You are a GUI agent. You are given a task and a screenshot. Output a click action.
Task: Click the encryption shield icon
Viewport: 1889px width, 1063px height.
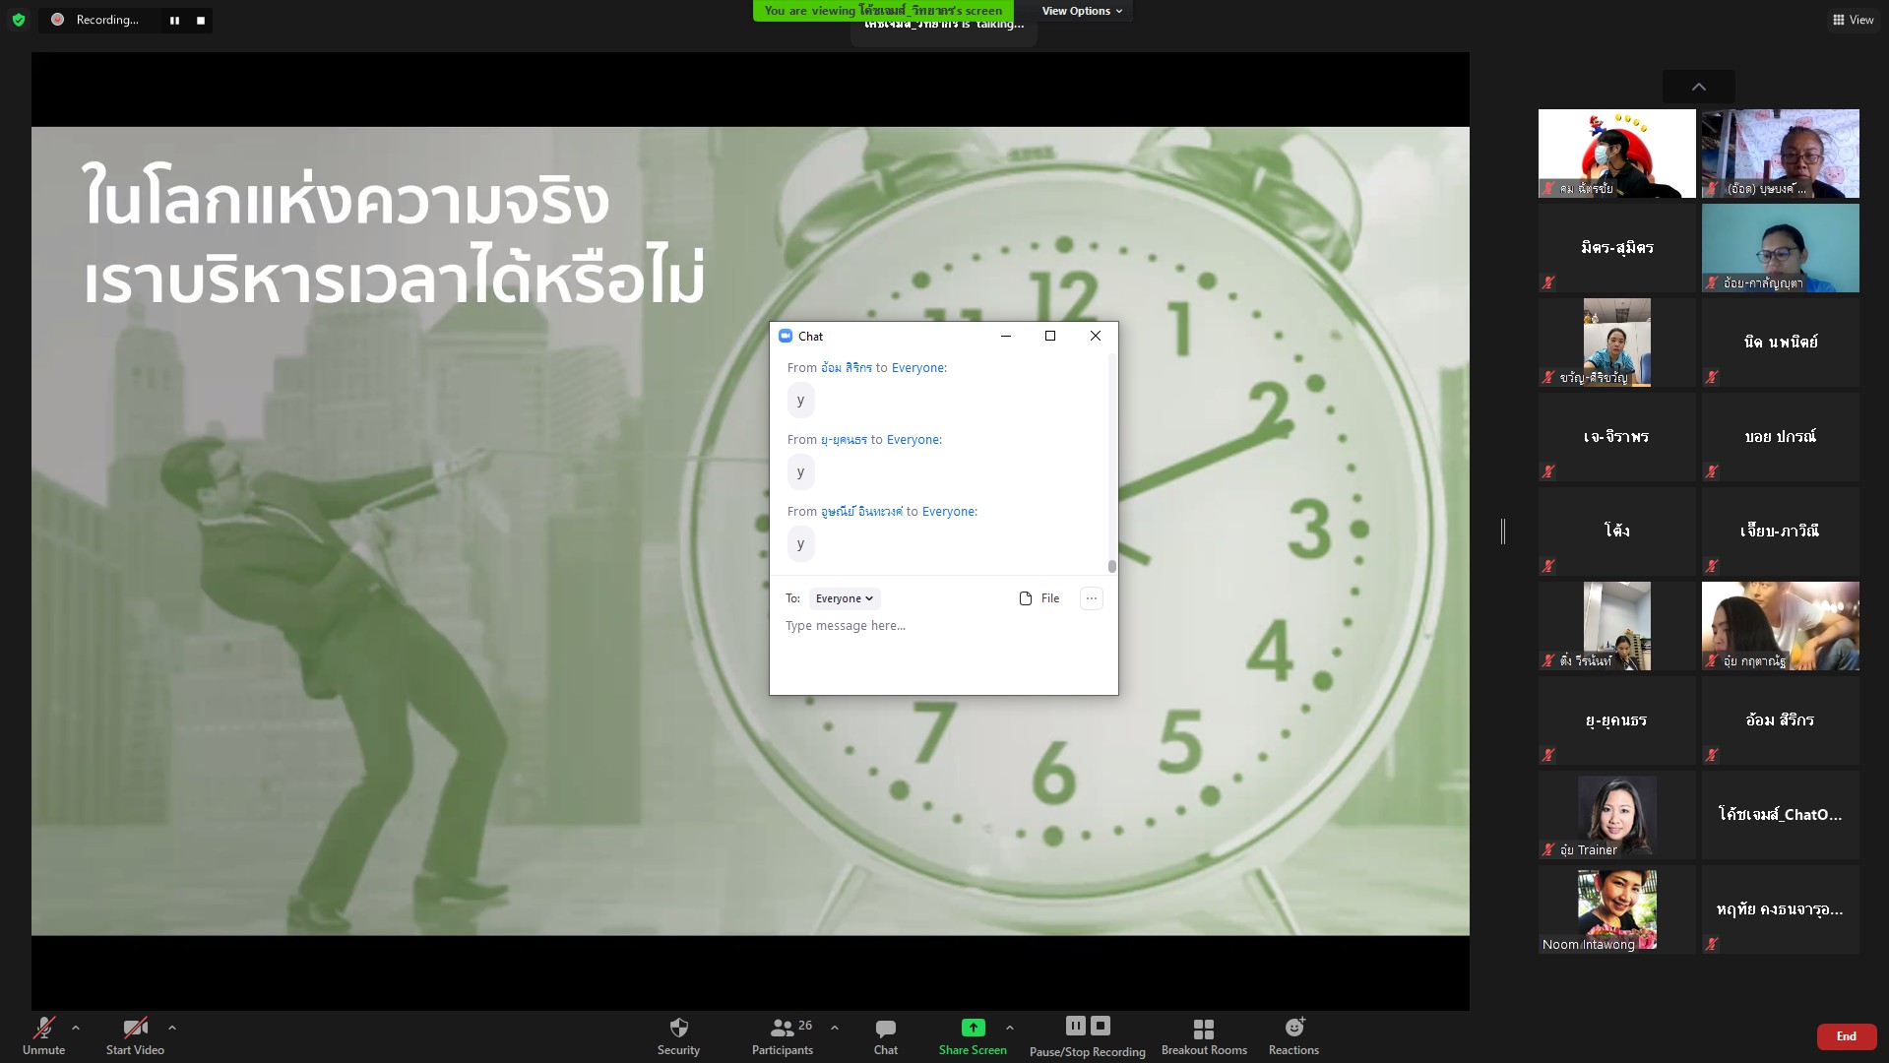pyautogui.click(x=19, y=20)
